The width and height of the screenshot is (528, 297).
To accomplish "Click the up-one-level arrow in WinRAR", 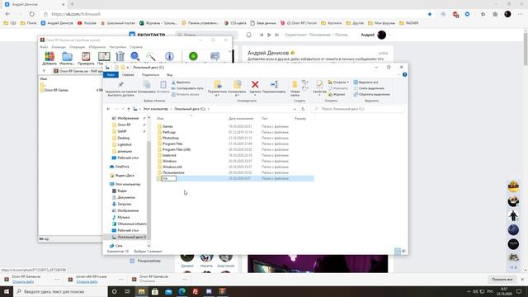I will pyautogui.click(x=44, y=71).
